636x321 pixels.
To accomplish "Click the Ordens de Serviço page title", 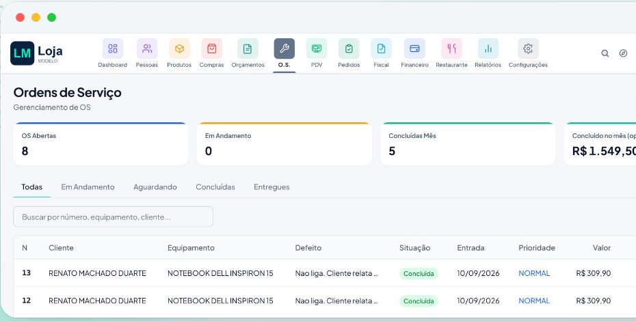I will [x=67, y=93].
